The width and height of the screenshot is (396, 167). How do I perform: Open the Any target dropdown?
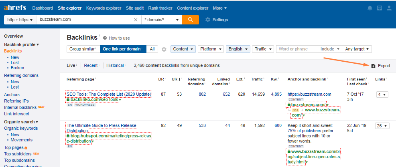[357, 49]
